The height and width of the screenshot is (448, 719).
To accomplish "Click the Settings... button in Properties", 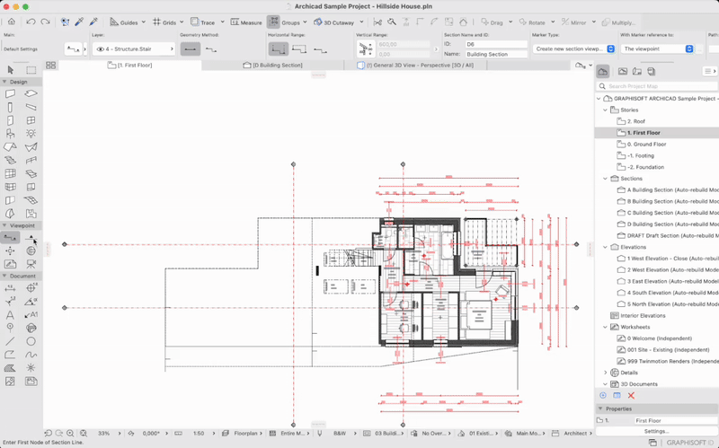I will (x=656, y=432).
